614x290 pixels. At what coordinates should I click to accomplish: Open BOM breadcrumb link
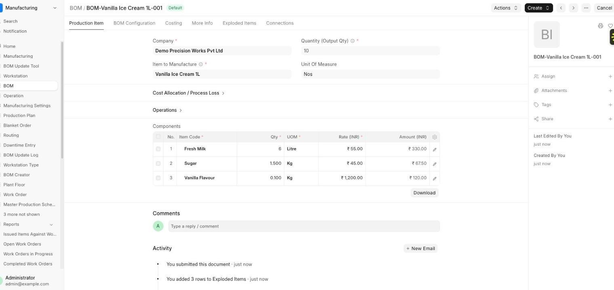[x=76, y=8]
